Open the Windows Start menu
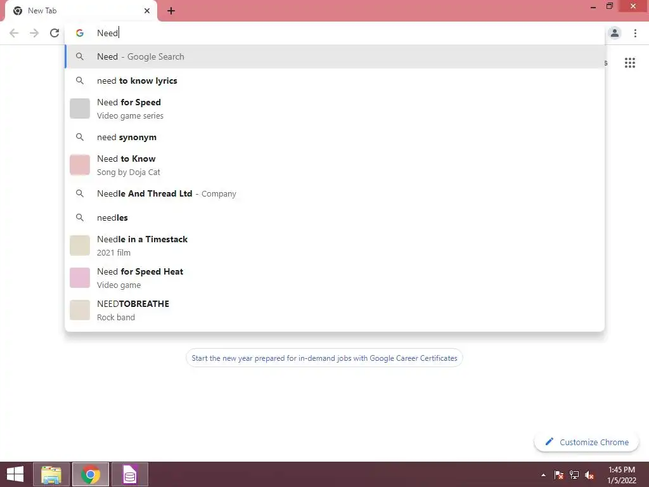The width and height of the screenshot is (649, 487). tap(15, 474)
